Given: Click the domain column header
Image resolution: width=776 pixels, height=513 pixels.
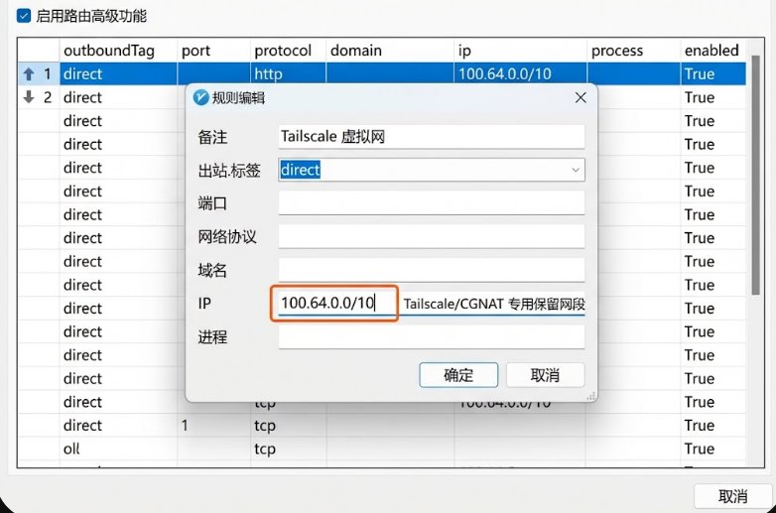Looking at the screenshot, I should pyautogui.click(x=390, y=51).
